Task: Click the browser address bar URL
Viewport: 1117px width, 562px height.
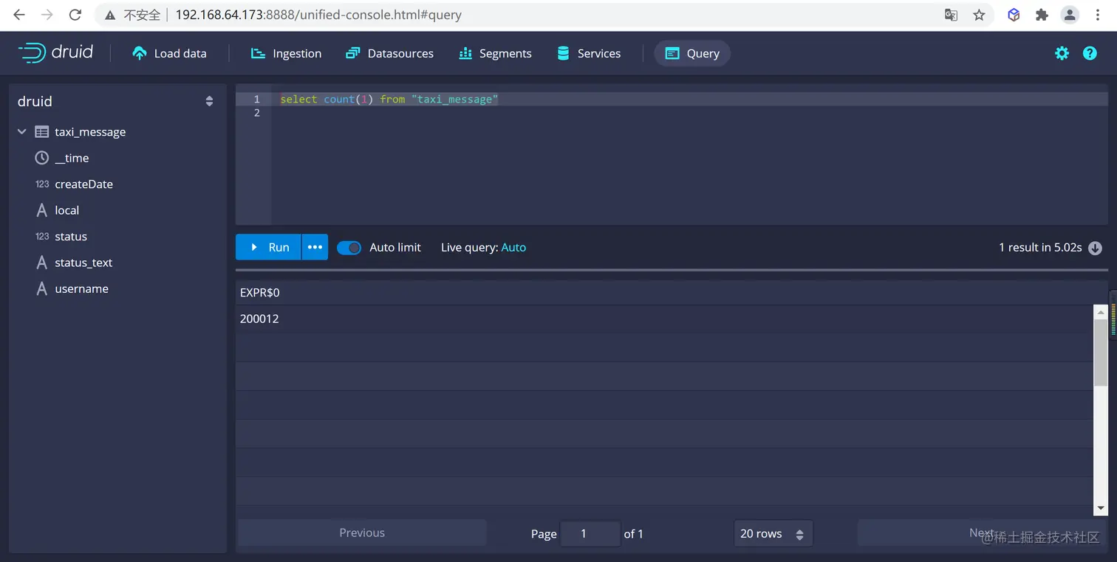Action: [318, 15]
